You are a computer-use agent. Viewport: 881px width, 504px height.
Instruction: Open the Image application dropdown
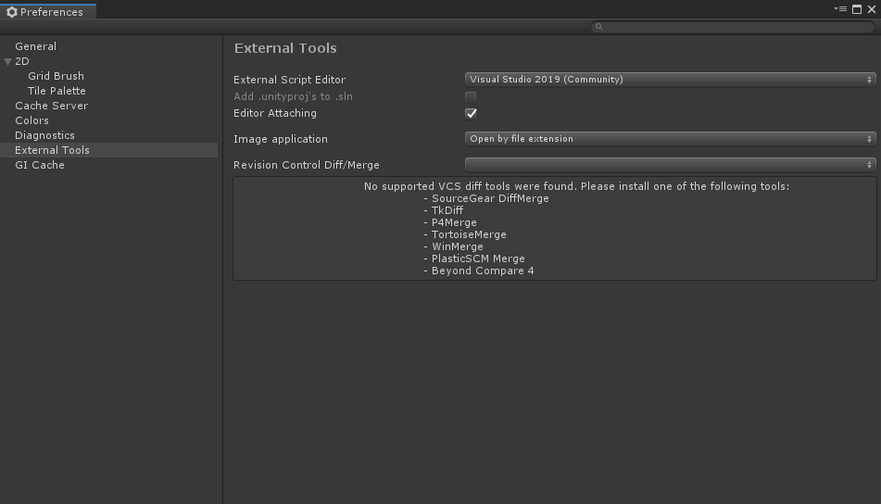coord(670,139)
